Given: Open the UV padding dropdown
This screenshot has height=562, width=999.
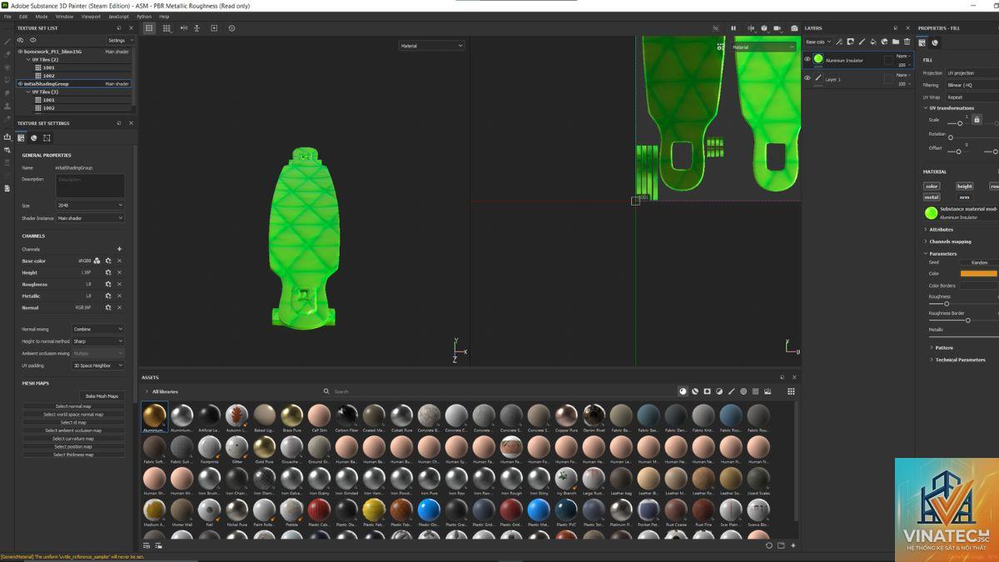Looking at the screenshot, I should tap(97, 366).
